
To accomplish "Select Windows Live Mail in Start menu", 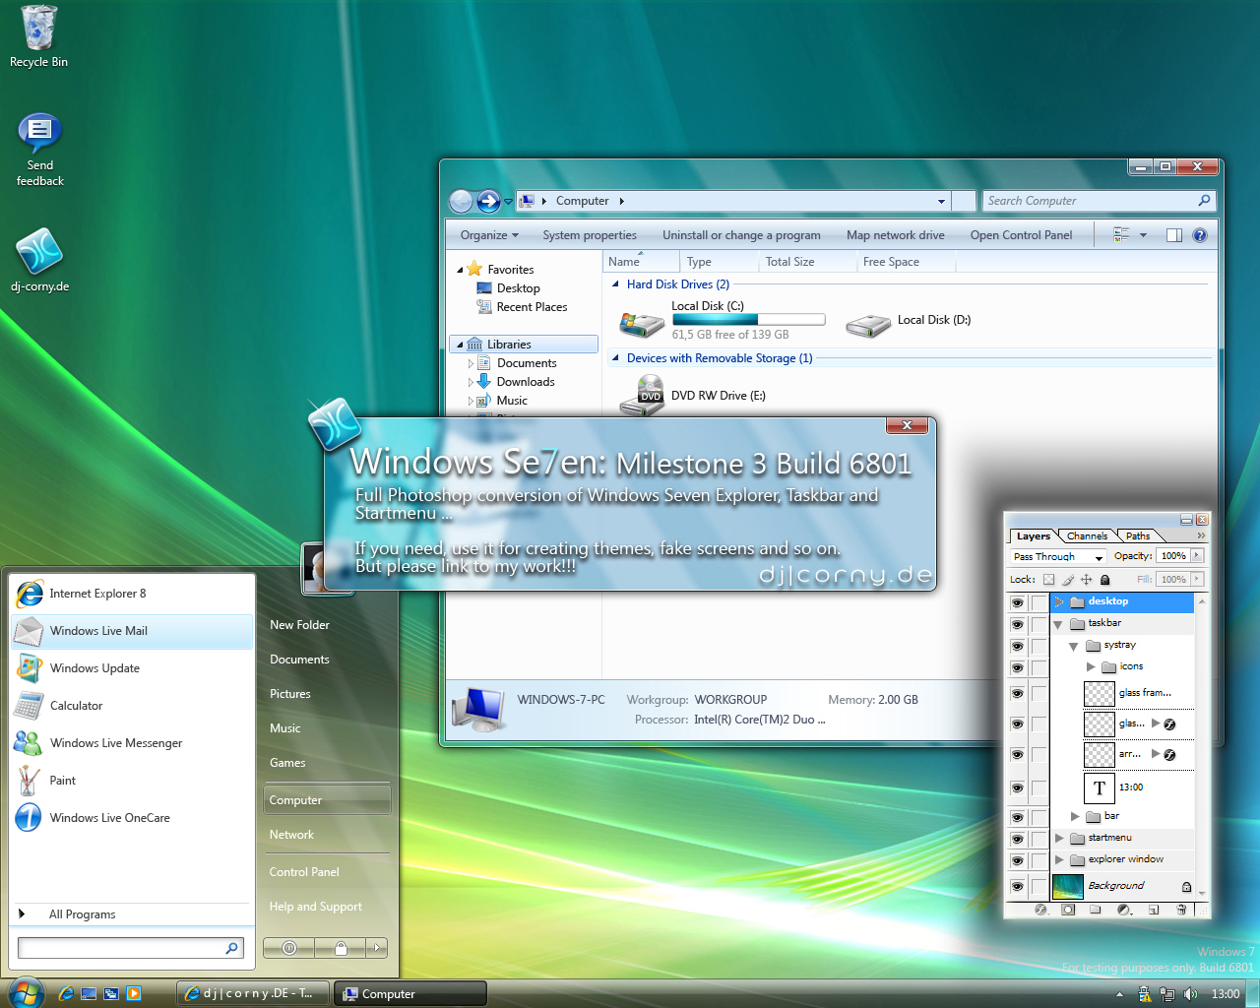I will [x=133, y=631].
